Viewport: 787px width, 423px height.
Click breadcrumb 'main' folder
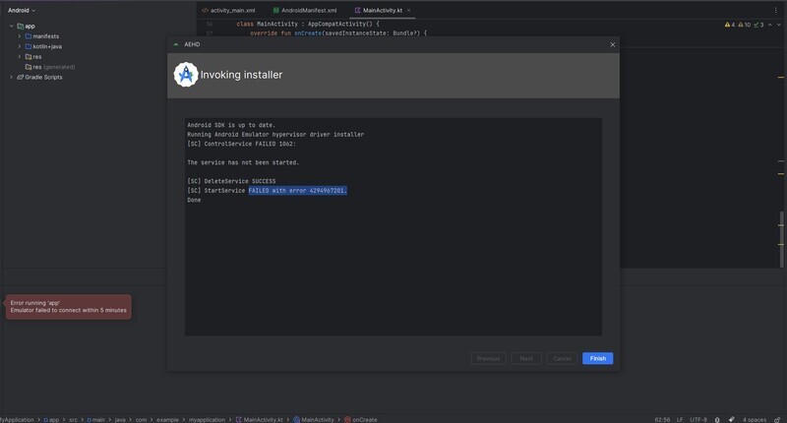click(95, 419)
